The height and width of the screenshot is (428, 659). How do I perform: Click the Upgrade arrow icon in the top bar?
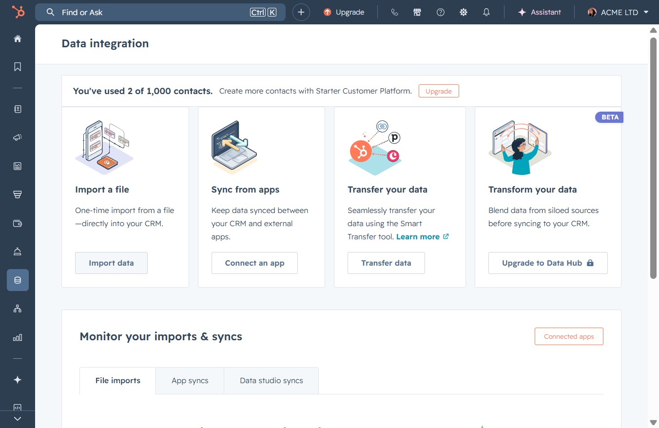pos(328,12)
